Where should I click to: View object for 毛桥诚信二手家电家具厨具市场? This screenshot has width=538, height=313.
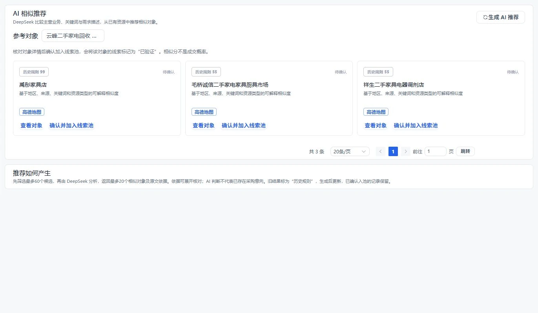tap(204, 126)
